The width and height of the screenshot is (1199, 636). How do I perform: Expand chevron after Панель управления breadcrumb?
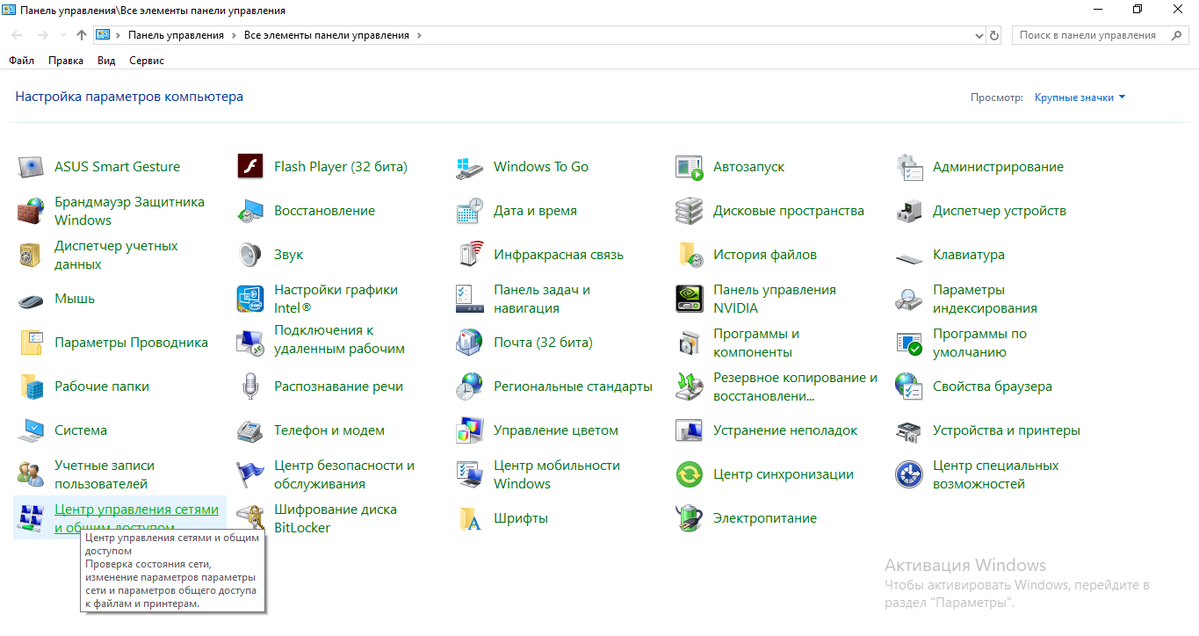coord(232,36)
